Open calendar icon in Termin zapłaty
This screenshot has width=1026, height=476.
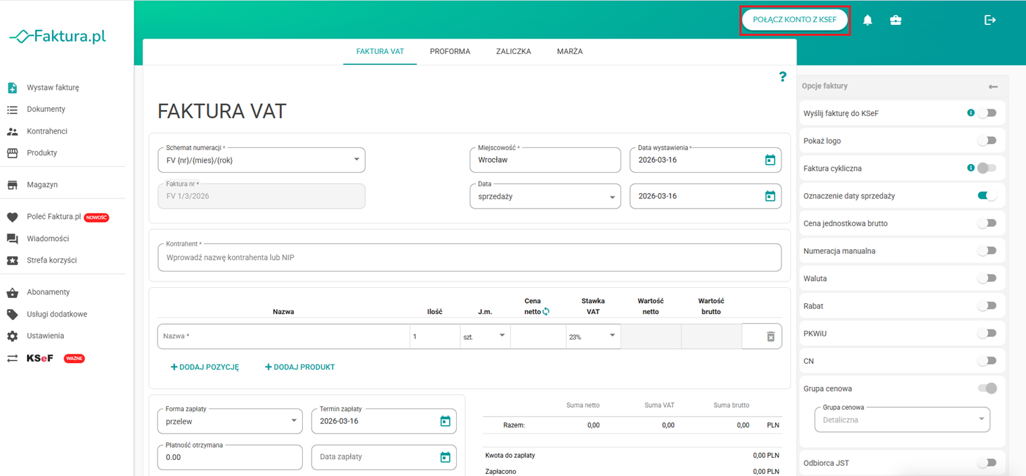pyautogui.click(x=445, y=421)
